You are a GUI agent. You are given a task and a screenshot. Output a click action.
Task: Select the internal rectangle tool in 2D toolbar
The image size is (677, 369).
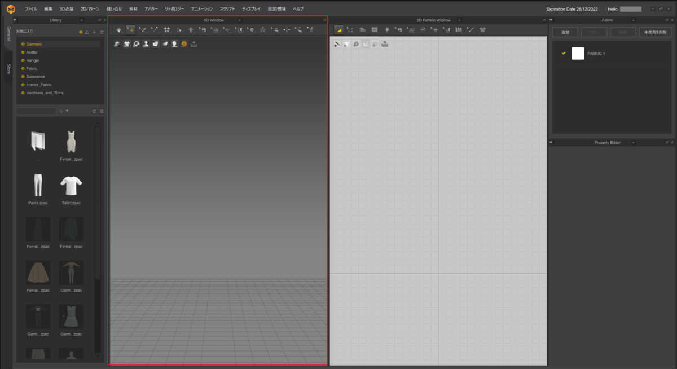375,30
